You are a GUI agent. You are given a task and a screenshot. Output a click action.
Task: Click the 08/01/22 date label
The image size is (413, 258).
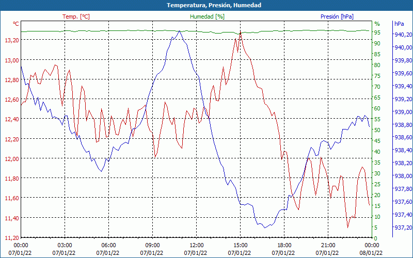[x=371, y=253]
